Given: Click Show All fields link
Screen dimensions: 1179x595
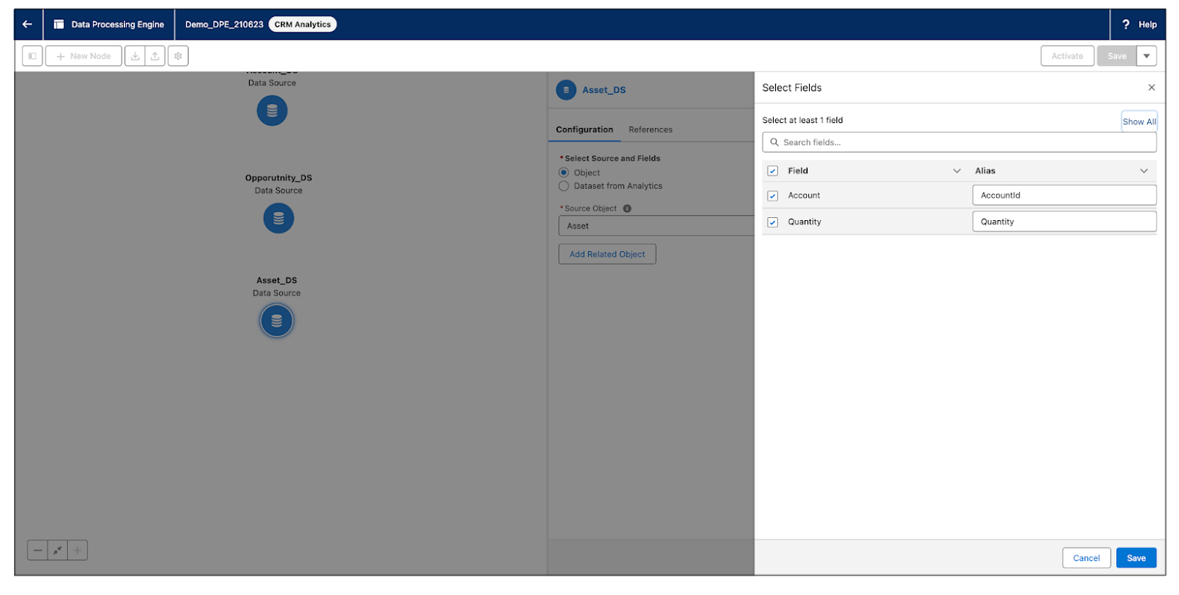Looking at the screenshot, I should coord(1139,122).
